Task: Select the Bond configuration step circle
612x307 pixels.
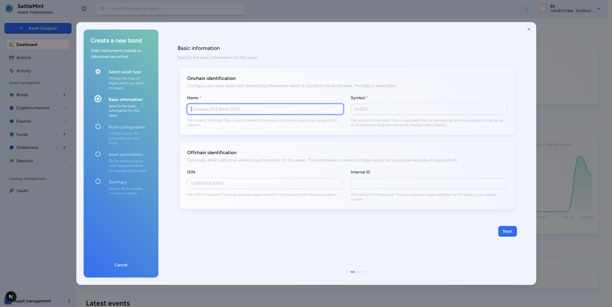Action: pos(98,127)
